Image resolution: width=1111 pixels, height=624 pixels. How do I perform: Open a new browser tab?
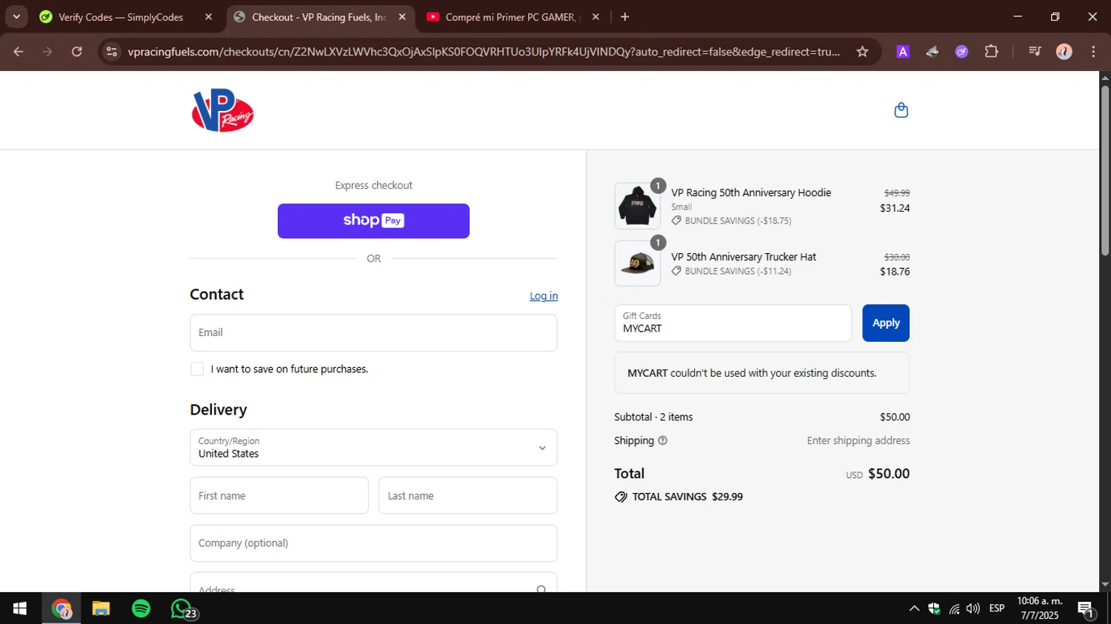625,17
